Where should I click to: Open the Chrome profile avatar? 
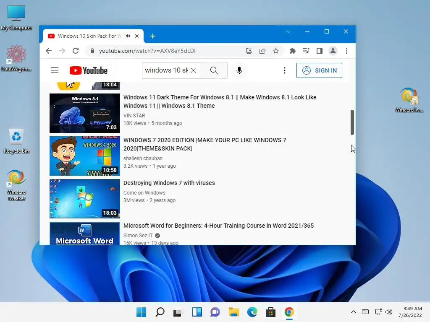(333, 51)
